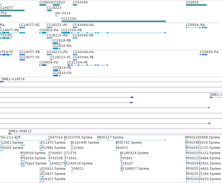The width and height of the screenshot is (222, 183).
Task: Click the CG43049-RB transcript label
Action: click(x=83, y=35)
